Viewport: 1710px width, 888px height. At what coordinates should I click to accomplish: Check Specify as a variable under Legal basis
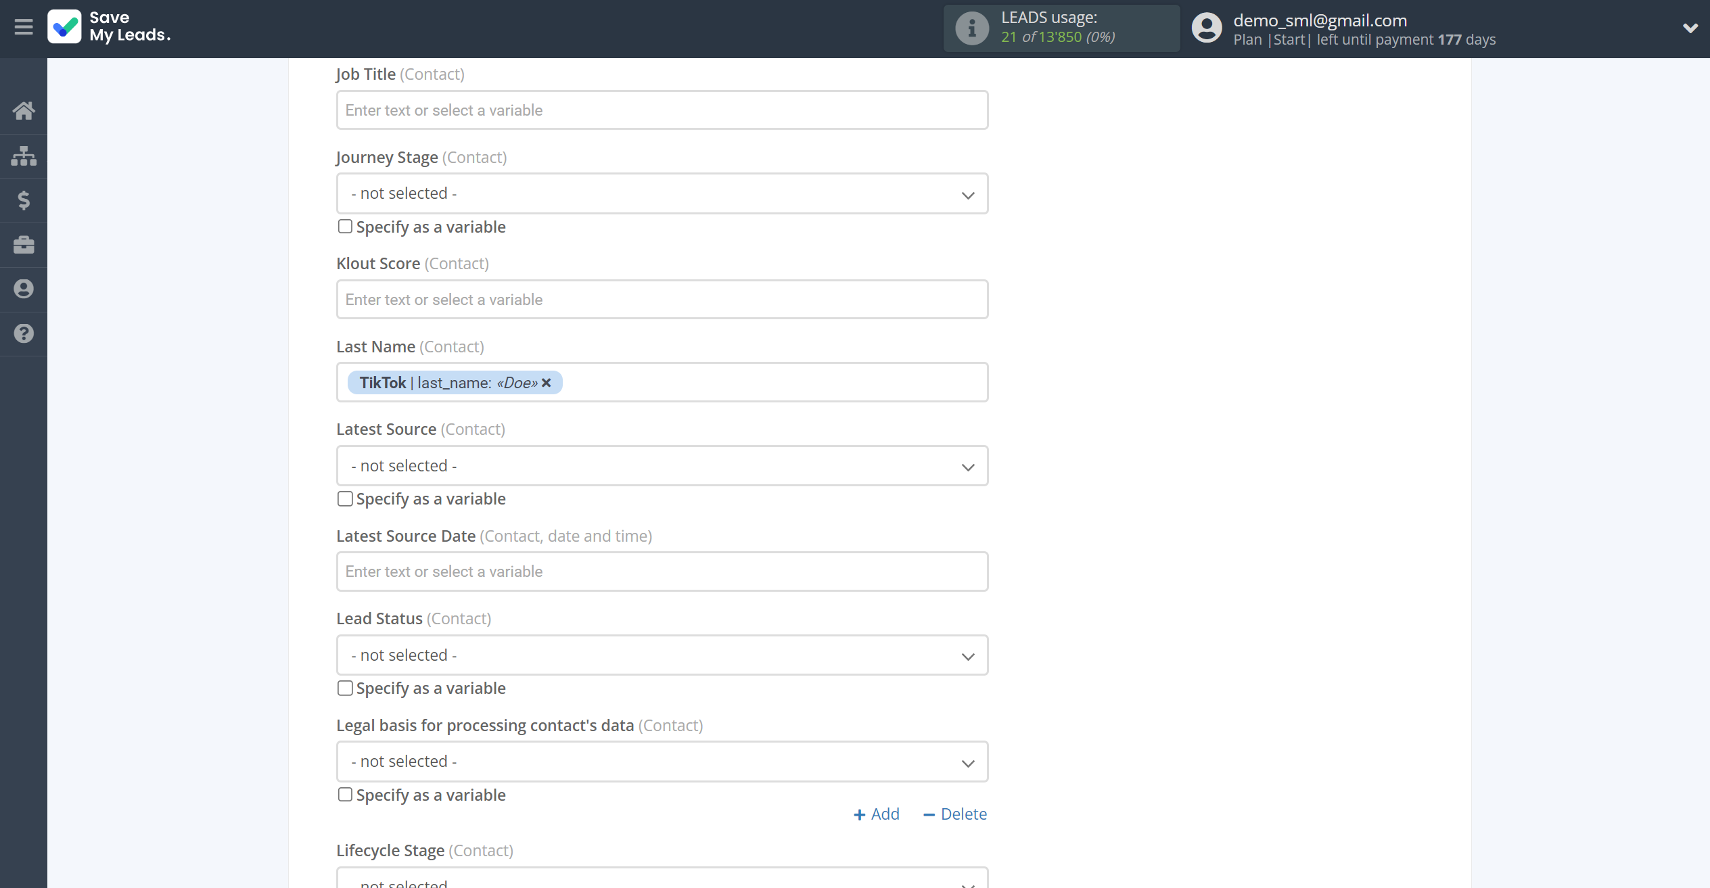(345, 795)
